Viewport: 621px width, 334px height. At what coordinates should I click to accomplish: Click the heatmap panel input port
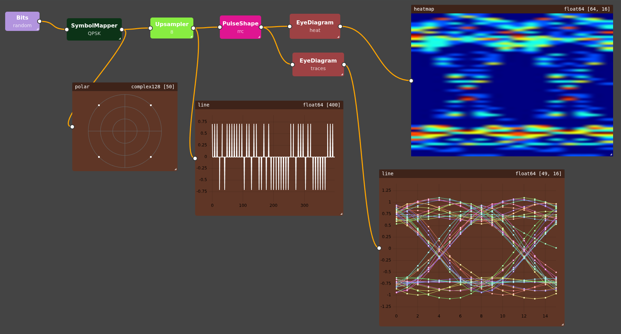pyautogui.click(x=411, y=81)
